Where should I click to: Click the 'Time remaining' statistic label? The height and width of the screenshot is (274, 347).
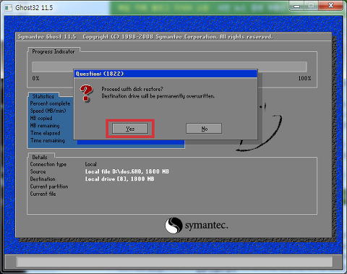pos(48,140)
